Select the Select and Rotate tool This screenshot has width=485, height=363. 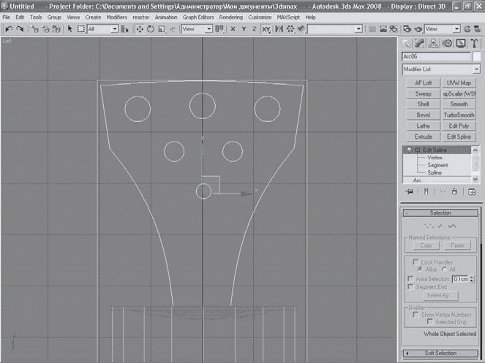click(x=151, y=28)
